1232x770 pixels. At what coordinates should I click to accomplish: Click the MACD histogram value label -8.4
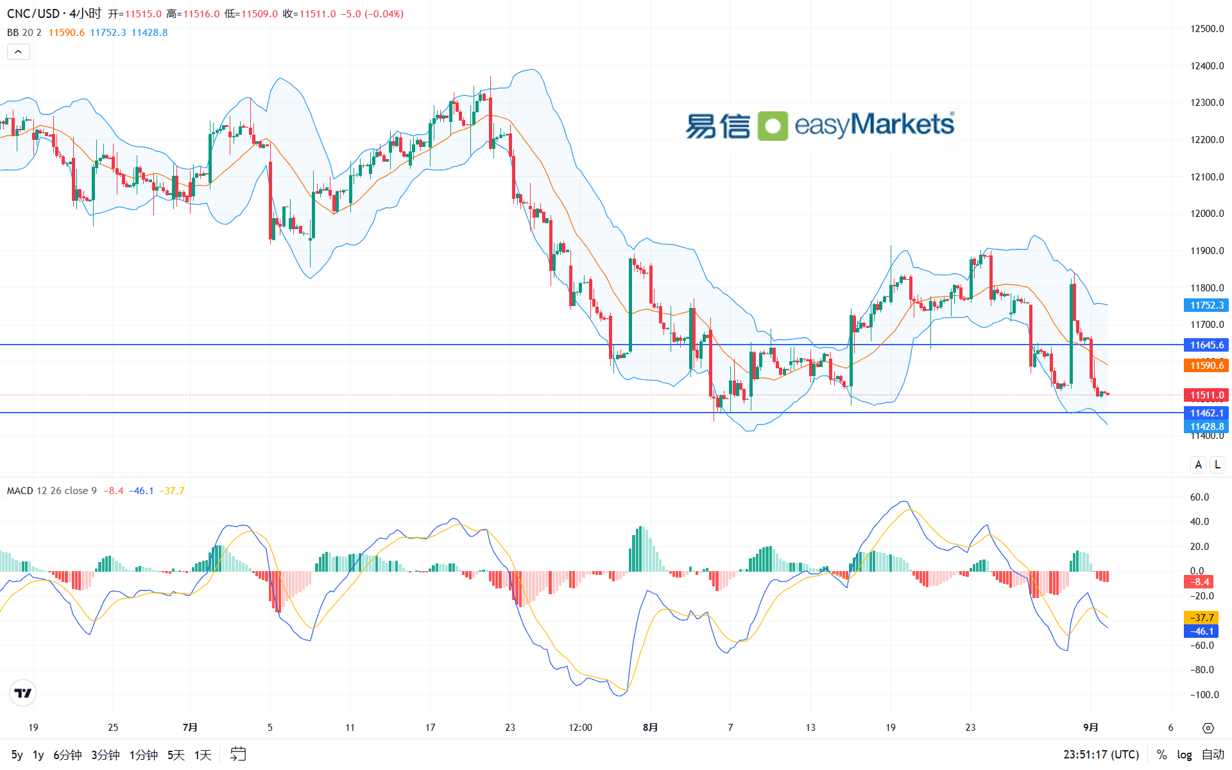(1199, 582)
